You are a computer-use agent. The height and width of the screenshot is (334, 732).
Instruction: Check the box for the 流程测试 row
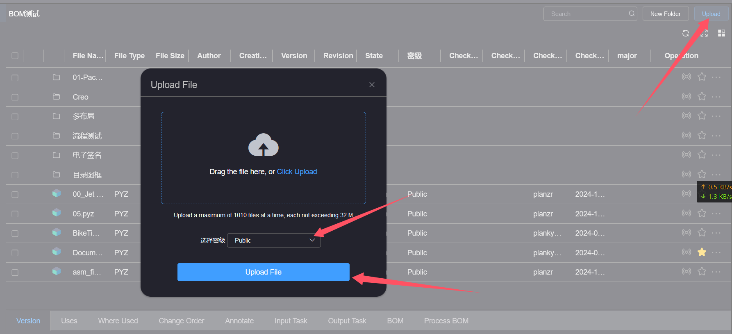tap(15, 136)
